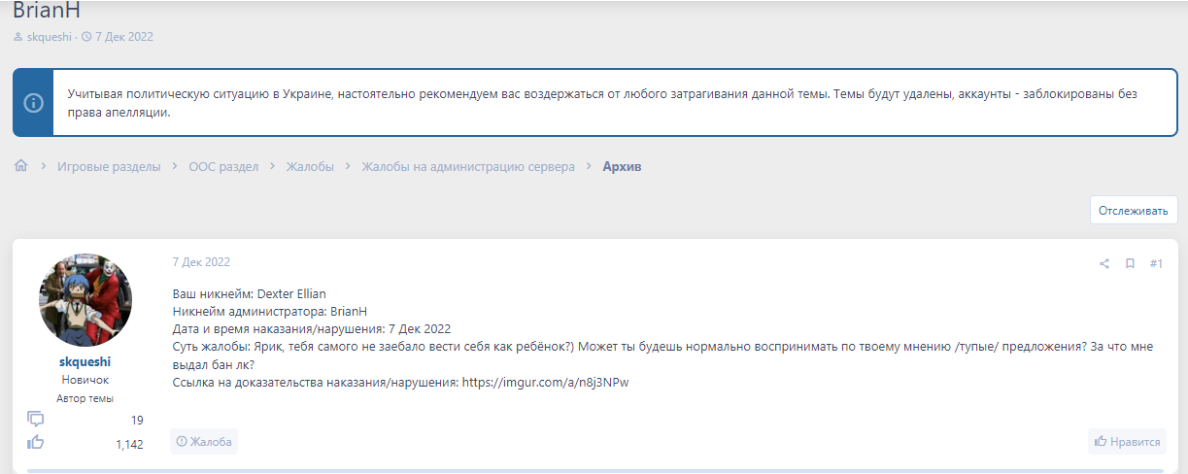Click the share icon on the post
The height and width of the screenshot is (474, 1188).
click(x=1104, y=263)
